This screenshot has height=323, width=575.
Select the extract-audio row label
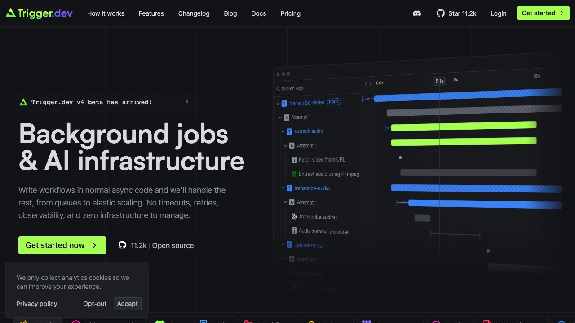pos(309,131)
